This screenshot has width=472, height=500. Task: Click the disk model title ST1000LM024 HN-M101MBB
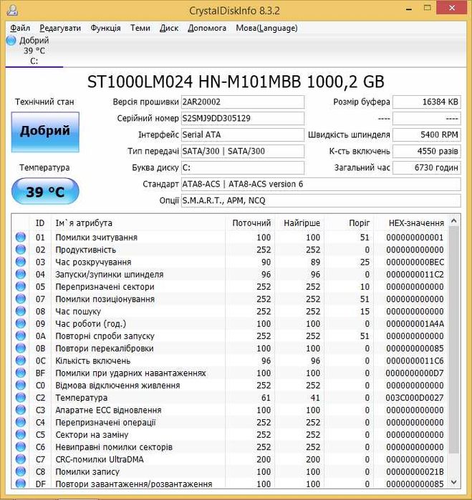(x=194, y=82)
